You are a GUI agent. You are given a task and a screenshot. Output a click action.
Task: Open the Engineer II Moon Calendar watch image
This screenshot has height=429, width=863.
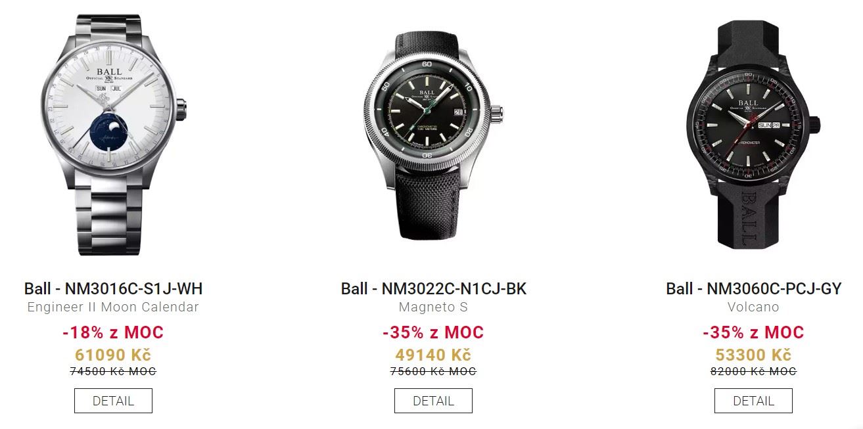tap(113, 135)
